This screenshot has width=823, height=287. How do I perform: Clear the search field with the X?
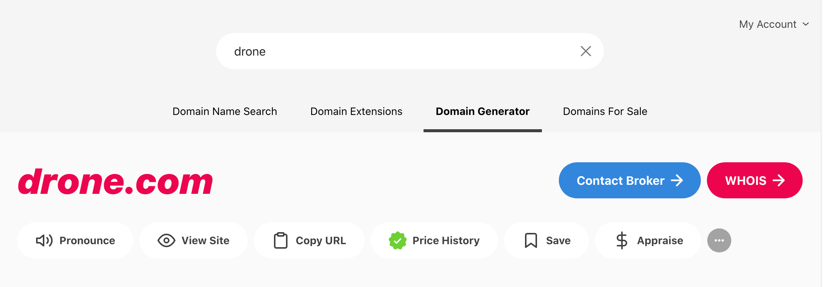[586, 51]
